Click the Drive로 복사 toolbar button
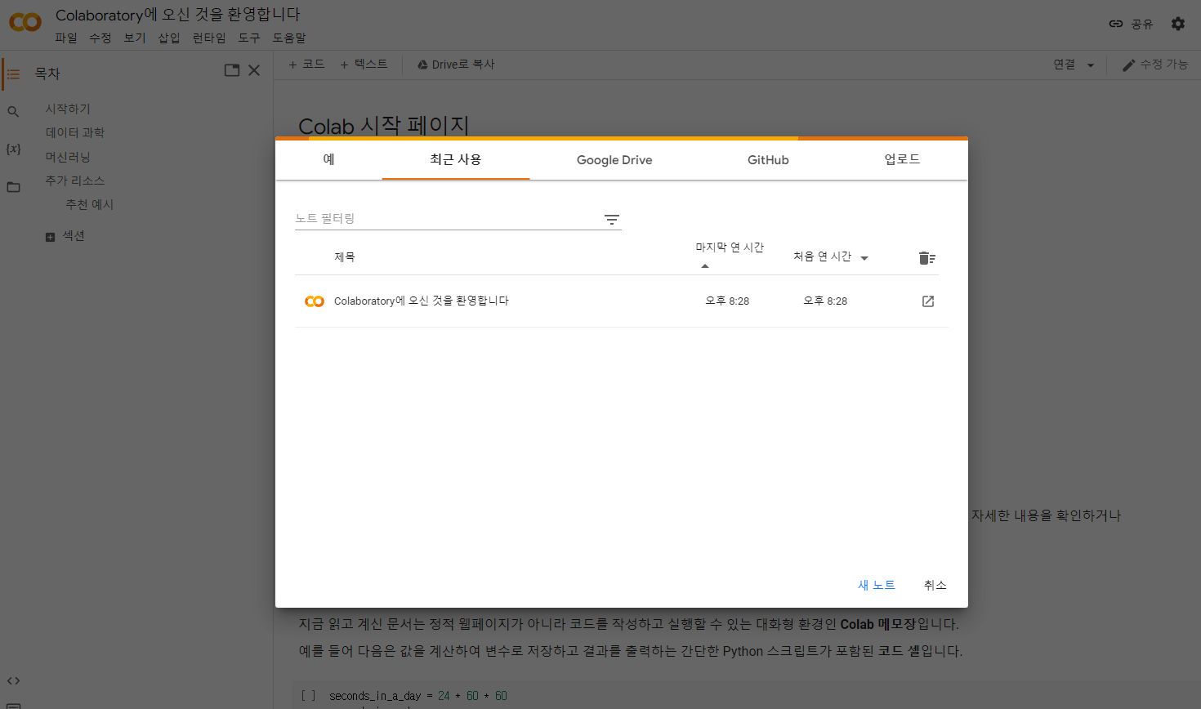Screen dimensions: 1201x709 point(456,65)
